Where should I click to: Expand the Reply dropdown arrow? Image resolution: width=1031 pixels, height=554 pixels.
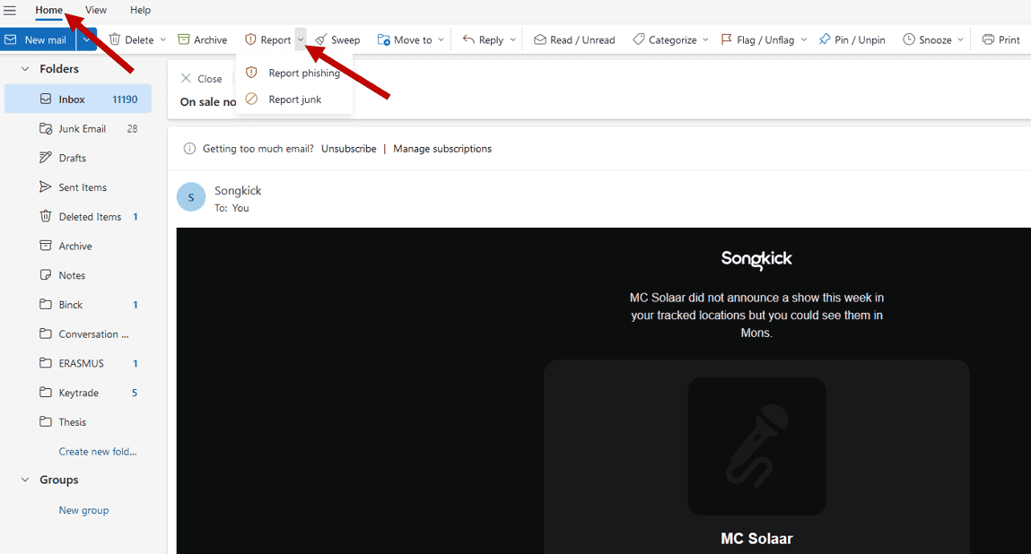(x=513, y=39)
